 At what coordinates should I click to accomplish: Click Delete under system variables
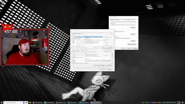pos(110,65)
